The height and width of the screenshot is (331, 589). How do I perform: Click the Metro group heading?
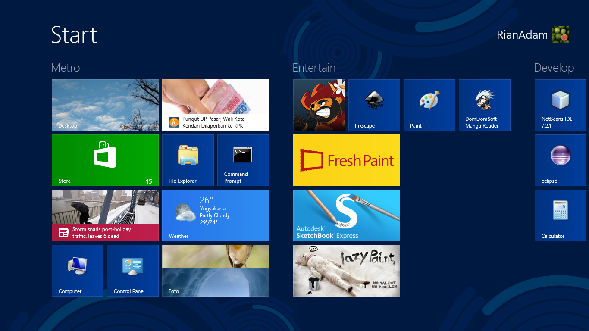tap(66, 68)
